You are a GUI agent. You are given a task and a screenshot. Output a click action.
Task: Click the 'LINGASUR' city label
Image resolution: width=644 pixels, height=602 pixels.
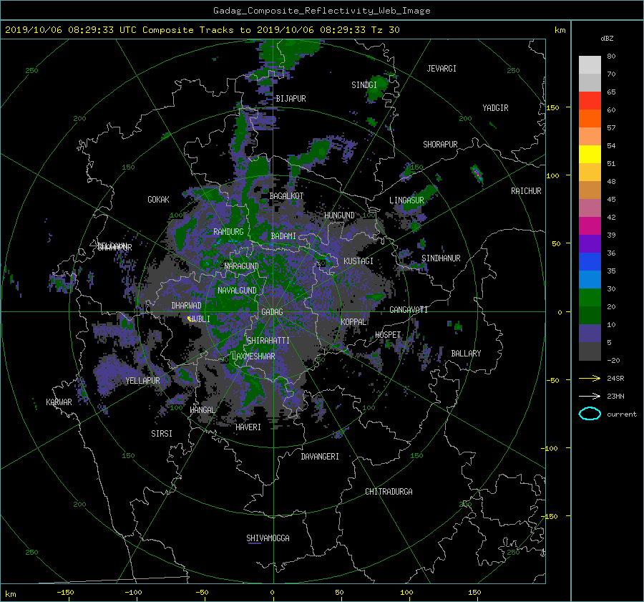406,200
